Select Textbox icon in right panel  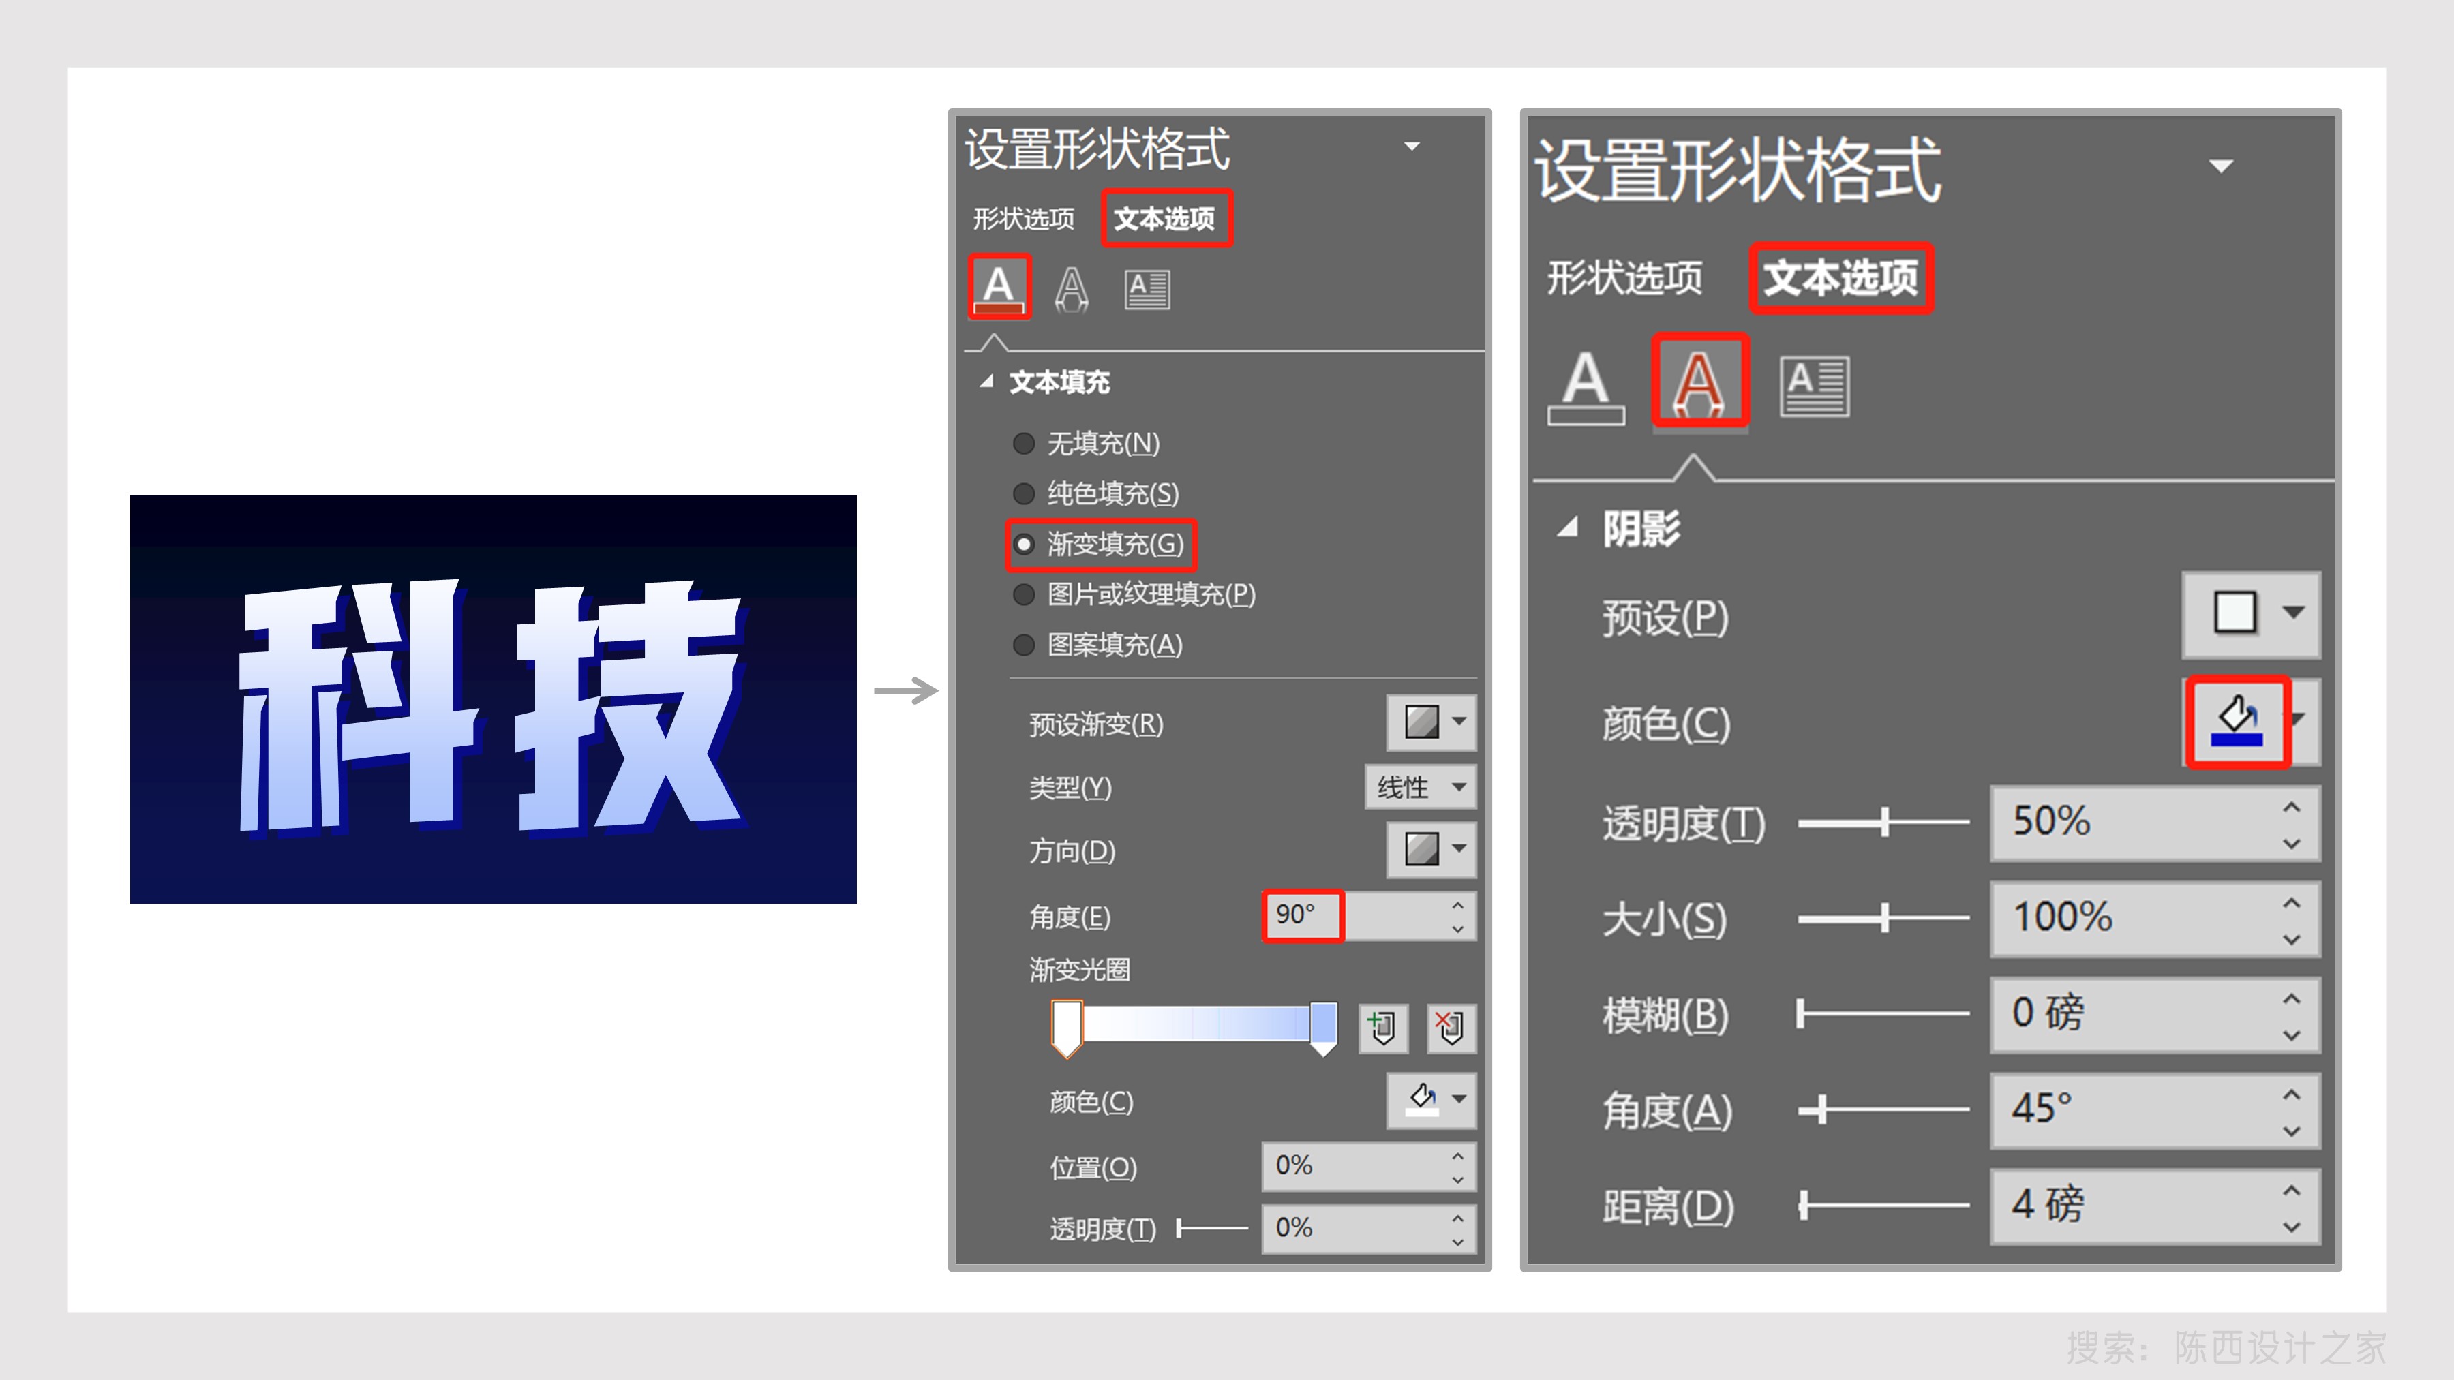(x=1814, y=386)
